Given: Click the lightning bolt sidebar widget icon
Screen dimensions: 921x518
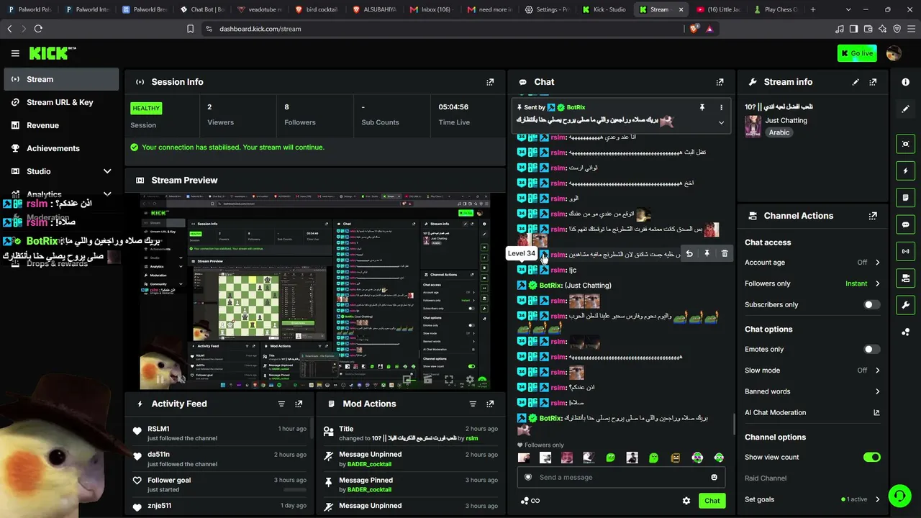Looking at the screenshot, I should 906,171.
